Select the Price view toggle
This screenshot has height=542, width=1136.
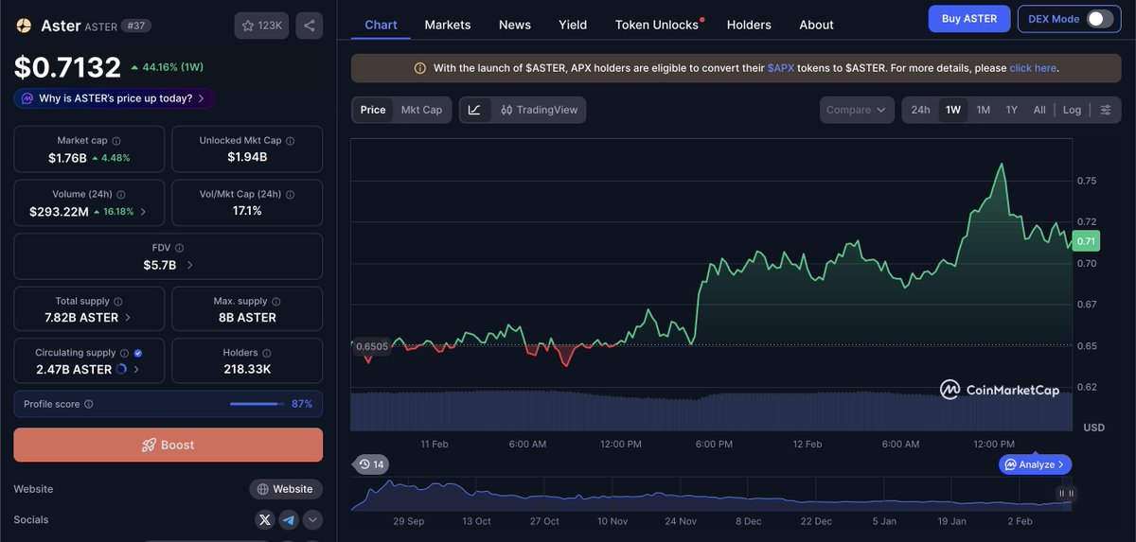pos(373,110)
